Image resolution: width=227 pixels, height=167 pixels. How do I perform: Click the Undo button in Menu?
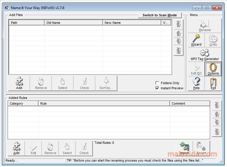click(213, 40)
